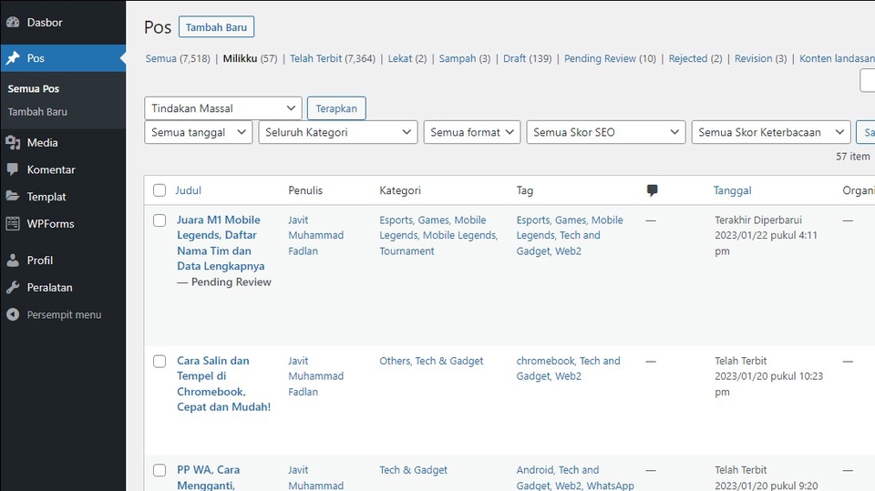Image resolution: width=875 pixels, height=491 pixels.
Task: Sort by comments column bubble icon
Action: tap(652, 190)
